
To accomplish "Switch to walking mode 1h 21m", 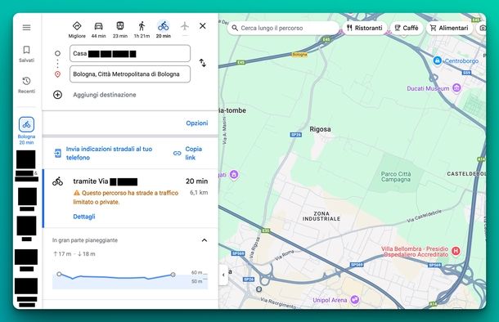I will [x=142, y=30].
